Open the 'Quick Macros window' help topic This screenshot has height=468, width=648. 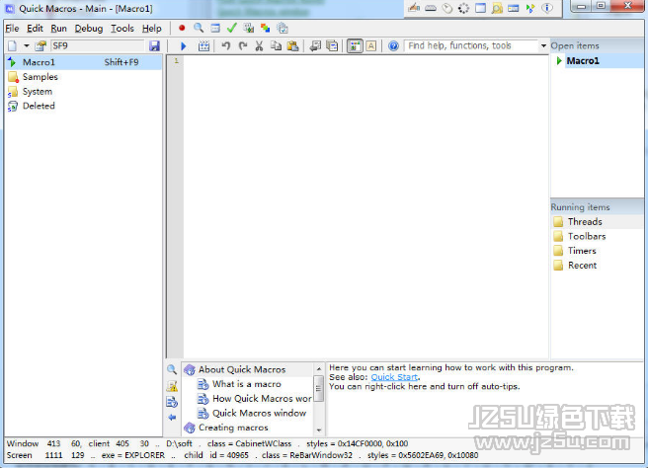point(259,413)
